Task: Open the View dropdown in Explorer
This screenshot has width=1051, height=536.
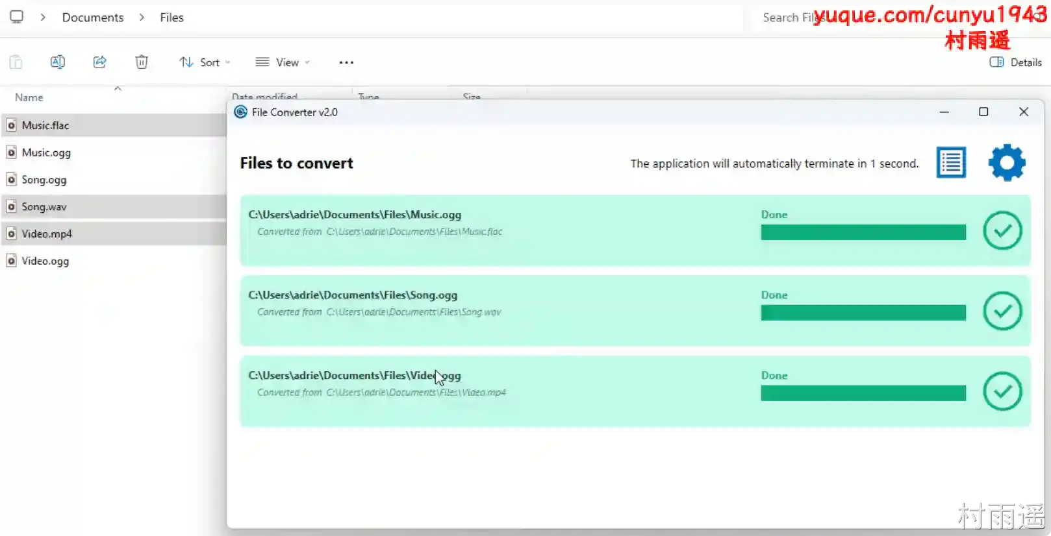Action: point(283,62)
